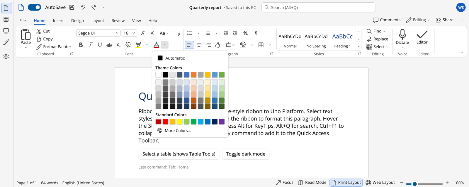Screen dimensions: 469x187
Task: Click the Sort icon
Action: tap(246, 33)
